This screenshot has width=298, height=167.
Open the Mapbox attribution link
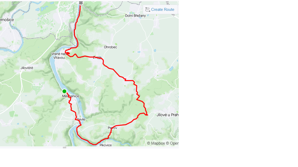click(x=156, y=143)
